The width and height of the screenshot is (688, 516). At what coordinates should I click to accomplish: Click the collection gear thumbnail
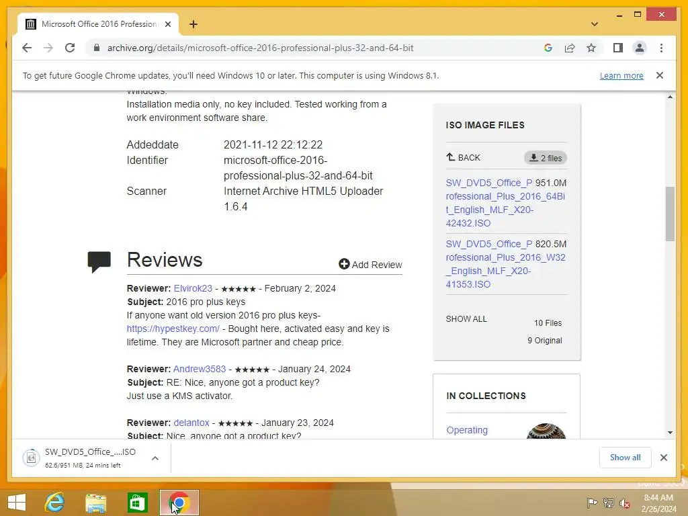[x=546, y=431]
